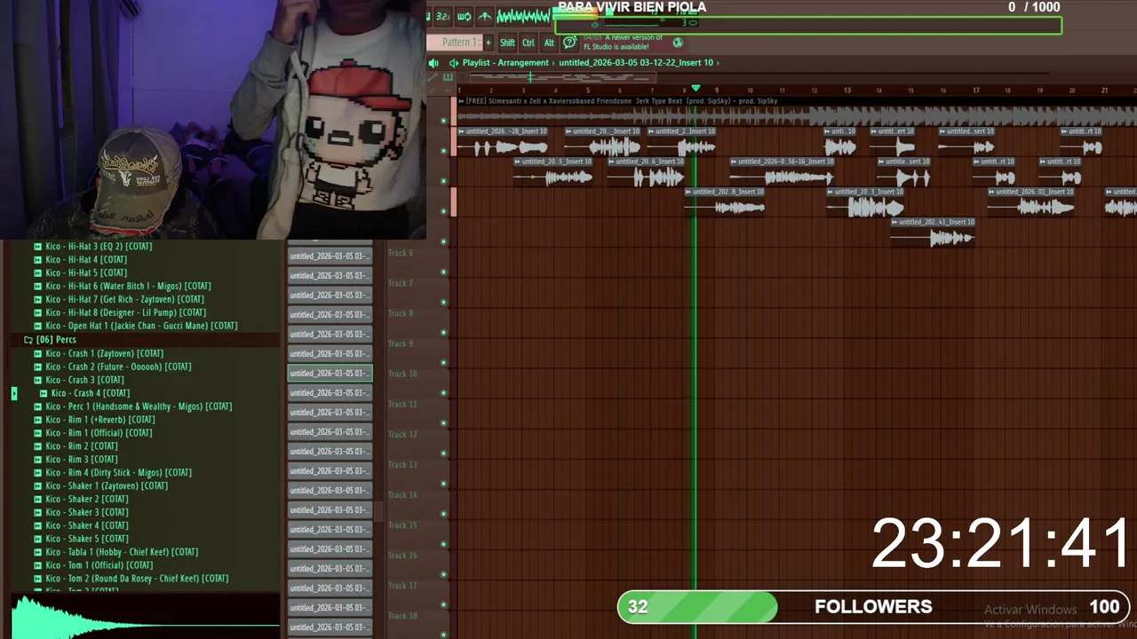
Task: Click the green oscilloscope waveform display
Action: 523,17
